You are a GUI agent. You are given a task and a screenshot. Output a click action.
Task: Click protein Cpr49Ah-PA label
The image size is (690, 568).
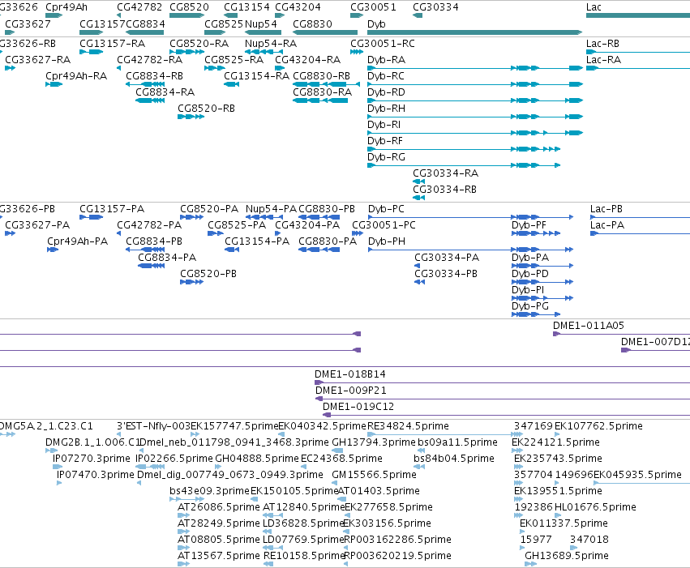(x=78, y=241)
